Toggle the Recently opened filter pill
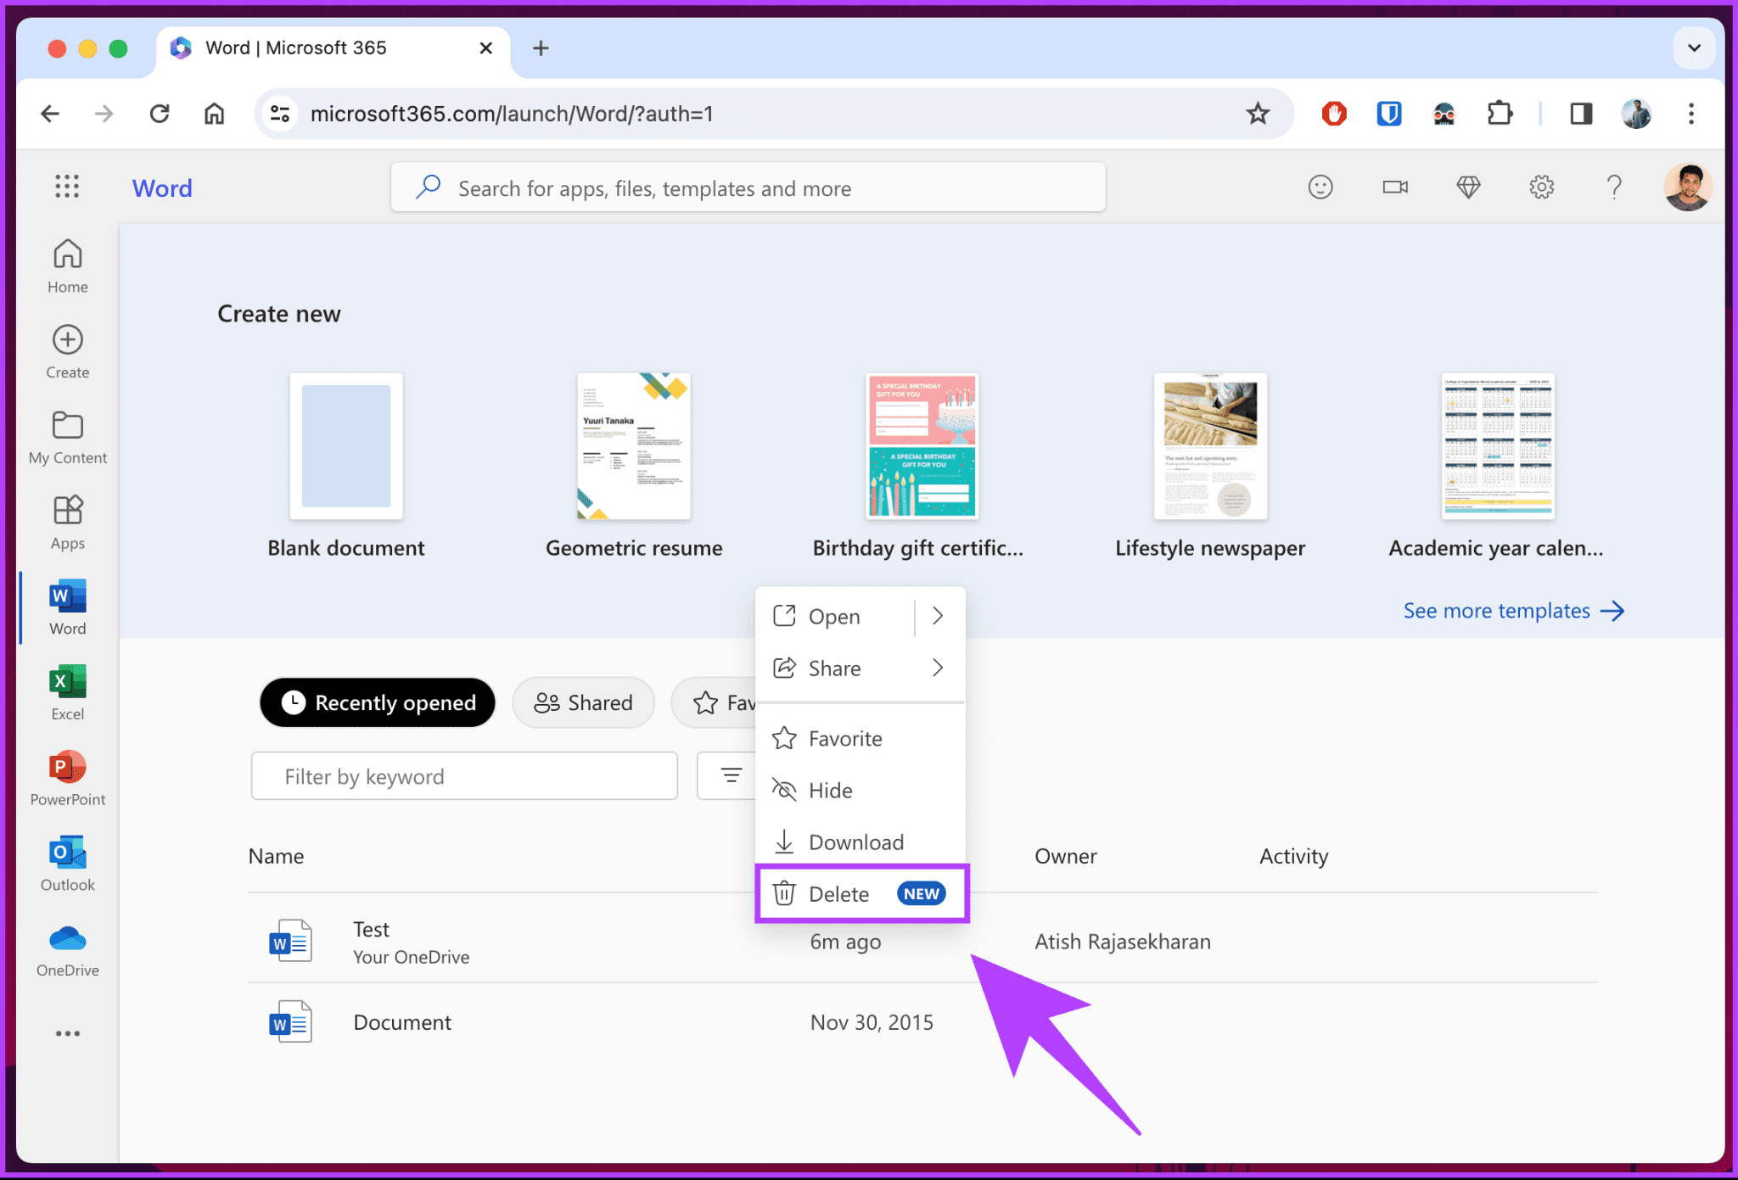Image resolution: width=1738 pixels, height=1180 pixels. point(377,702)
